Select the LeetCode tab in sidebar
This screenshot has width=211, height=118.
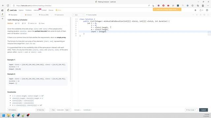click(2, 14)
